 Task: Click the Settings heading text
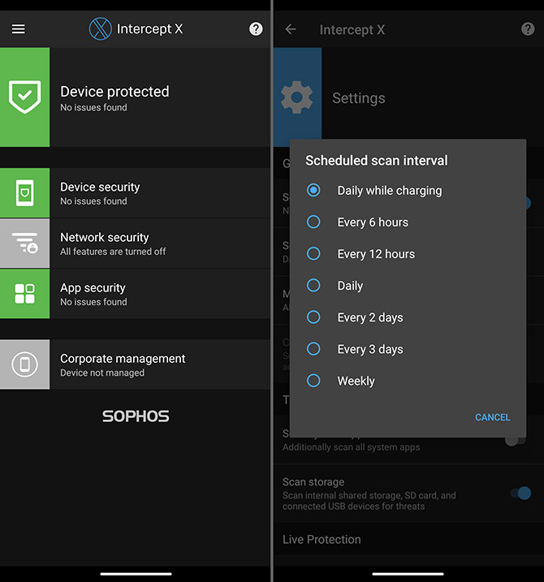pos(359,98)
